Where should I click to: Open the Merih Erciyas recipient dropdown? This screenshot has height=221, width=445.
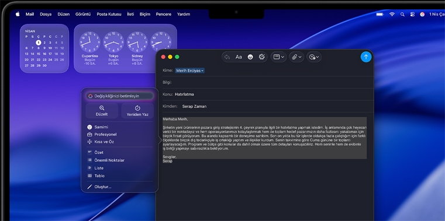point(189,71)
